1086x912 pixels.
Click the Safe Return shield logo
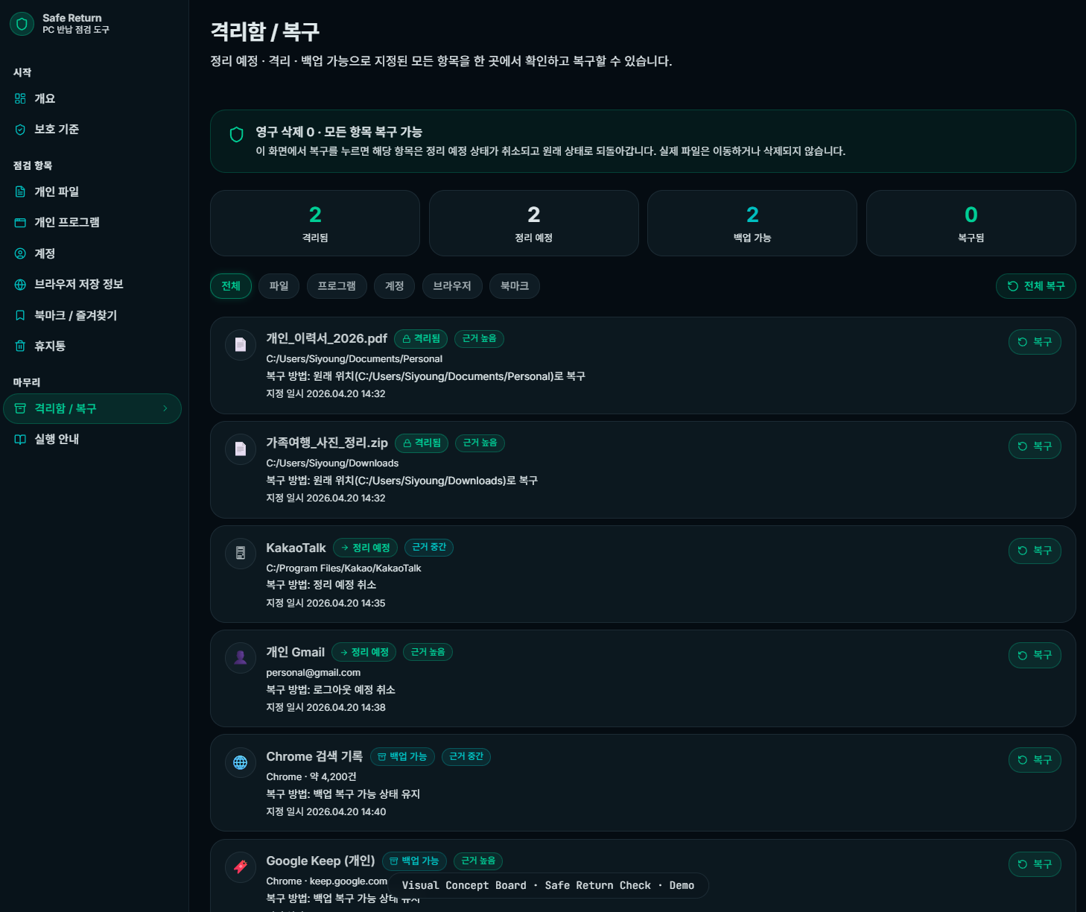tap(22, 24)
